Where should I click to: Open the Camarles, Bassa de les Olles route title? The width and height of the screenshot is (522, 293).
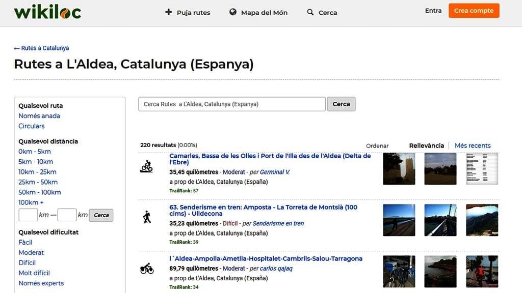tap(270, 159)
